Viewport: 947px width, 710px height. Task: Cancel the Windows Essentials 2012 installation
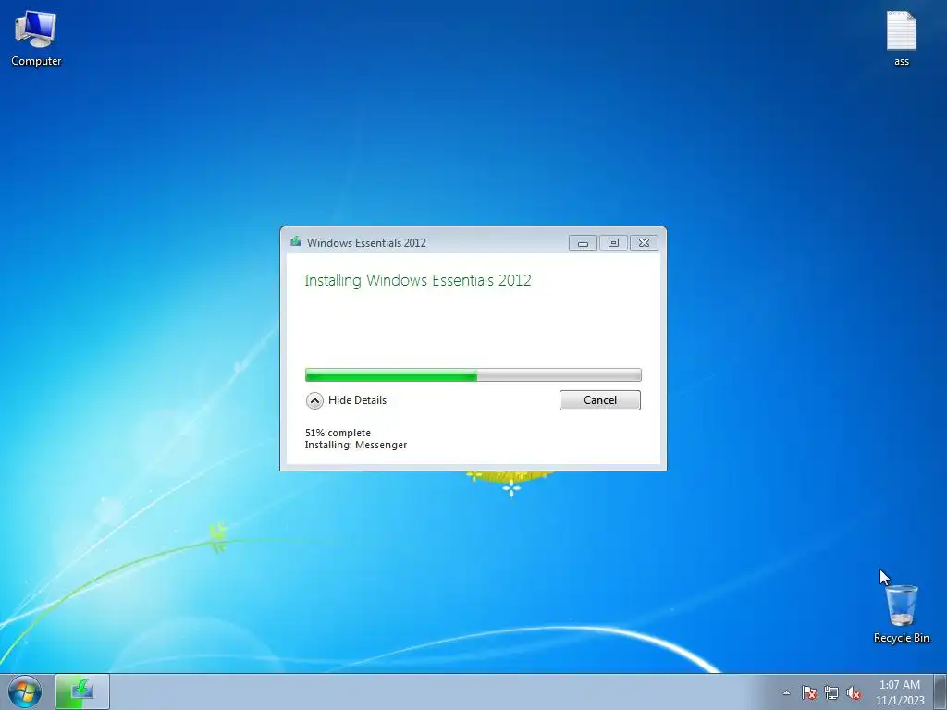(x=599, y=400)
